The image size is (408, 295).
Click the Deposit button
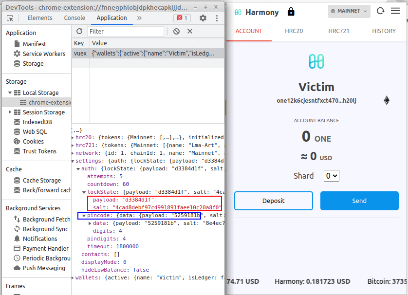[274, 201]
